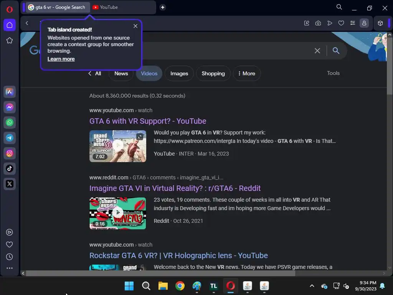Open bookmarks star in sidebar
This screenshot has width=393, height=295.
(x=10, y=40)
